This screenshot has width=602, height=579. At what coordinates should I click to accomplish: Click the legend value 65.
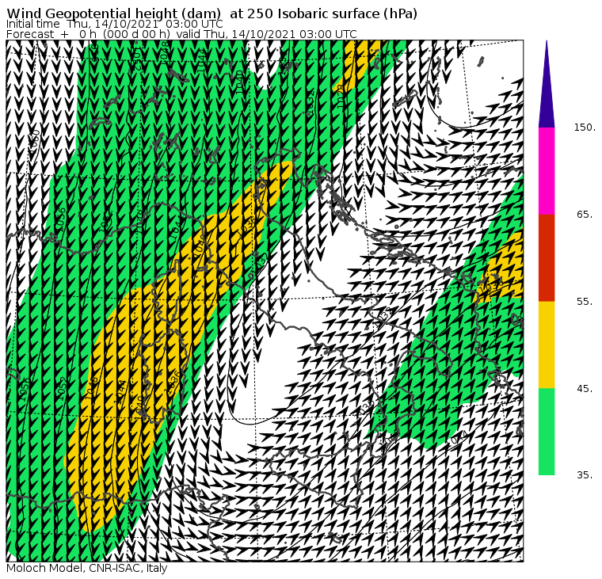(x=585, y=214)
